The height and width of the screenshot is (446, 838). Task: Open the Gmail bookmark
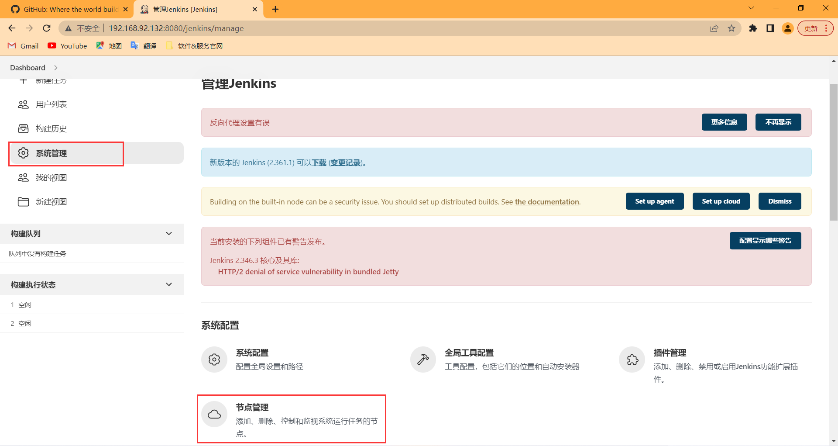pos(24,46)
